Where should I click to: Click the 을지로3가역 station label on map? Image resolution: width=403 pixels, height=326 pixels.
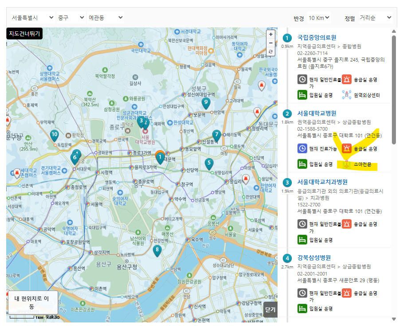coord(145,167)
